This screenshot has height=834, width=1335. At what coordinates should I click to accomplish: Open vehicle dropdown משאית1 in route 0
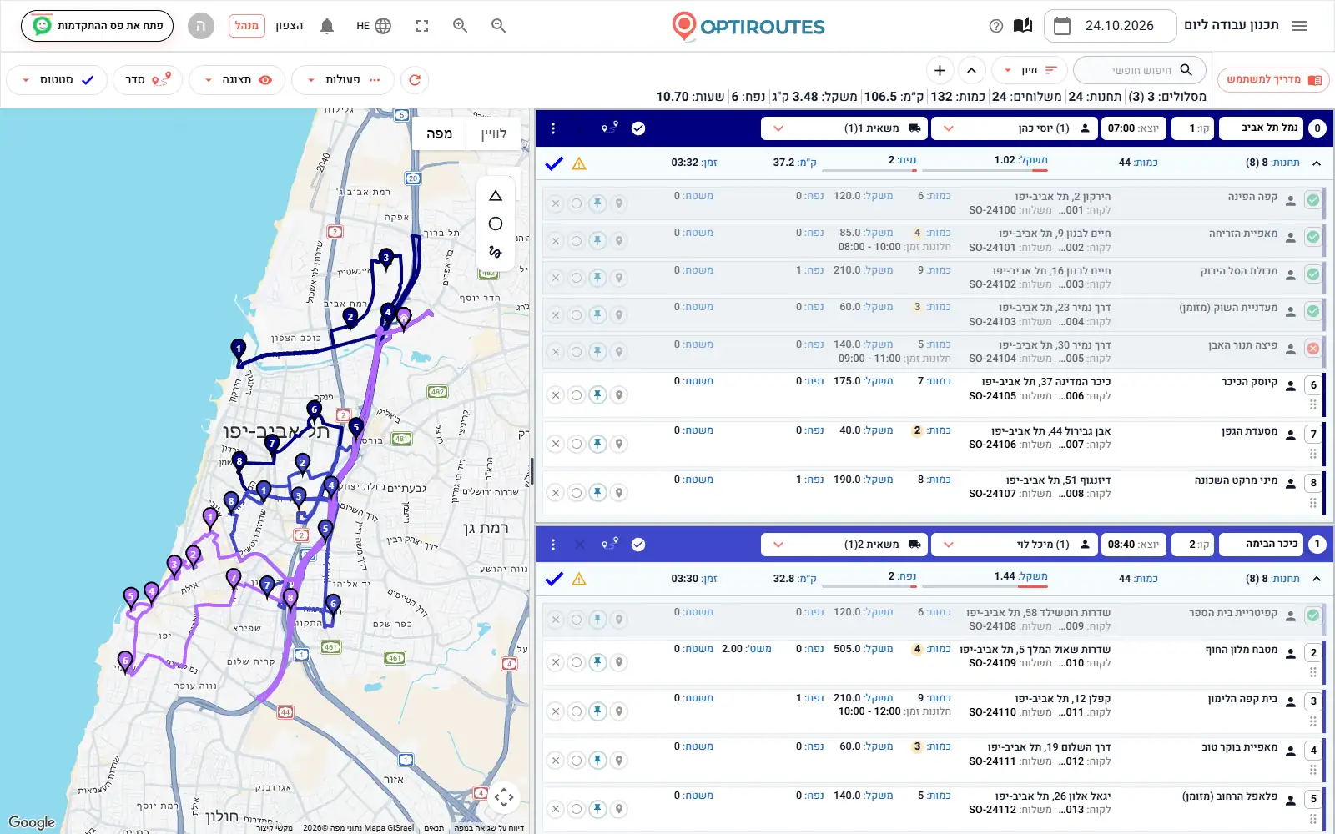[844, 128]
